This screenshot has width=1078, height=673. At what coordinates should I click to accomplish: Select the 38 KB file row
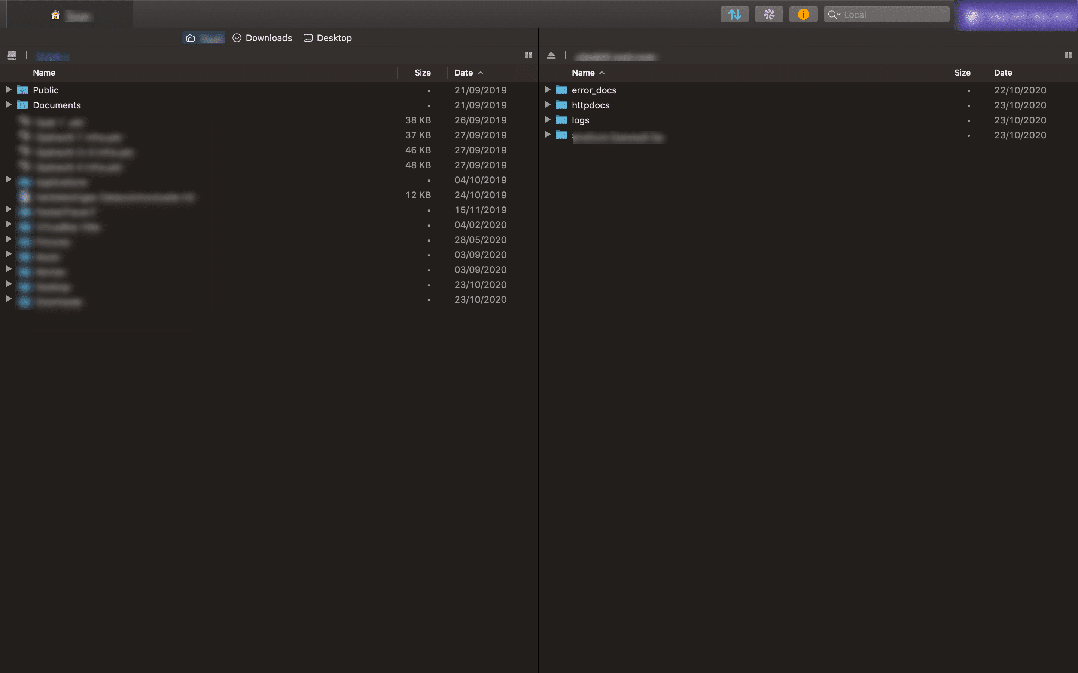coord(269,120)
